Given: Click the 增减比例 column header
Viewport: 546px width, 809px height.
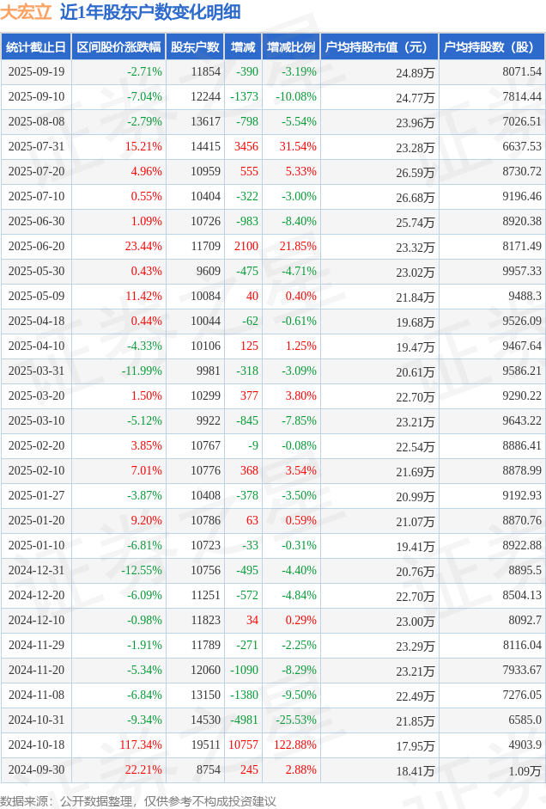Looking at the screenshot, I should pyautogui.click(x=290, y=47).
